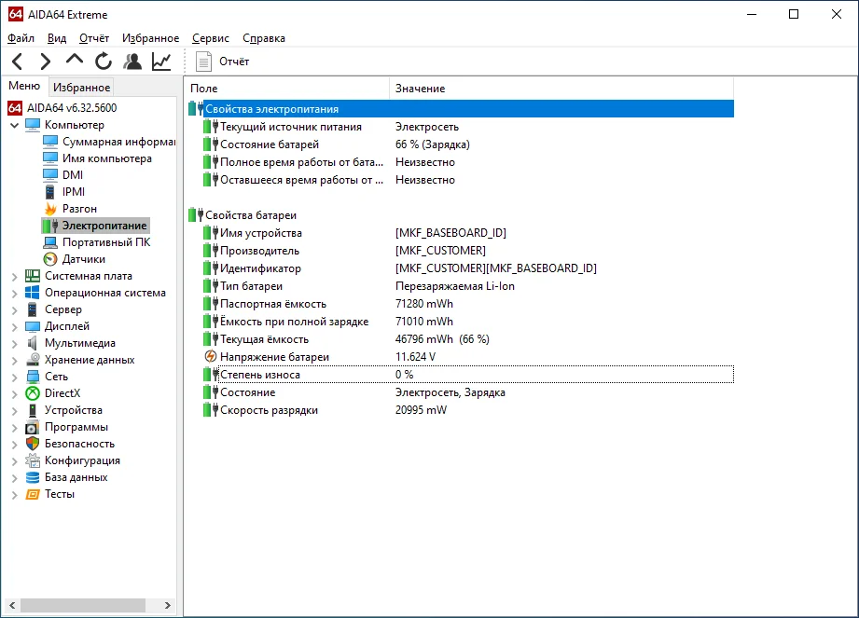The image size is (859, 618).
Task: Click the Безопасность shield icon
Action: pyautogui.click(x=33, y=444)
